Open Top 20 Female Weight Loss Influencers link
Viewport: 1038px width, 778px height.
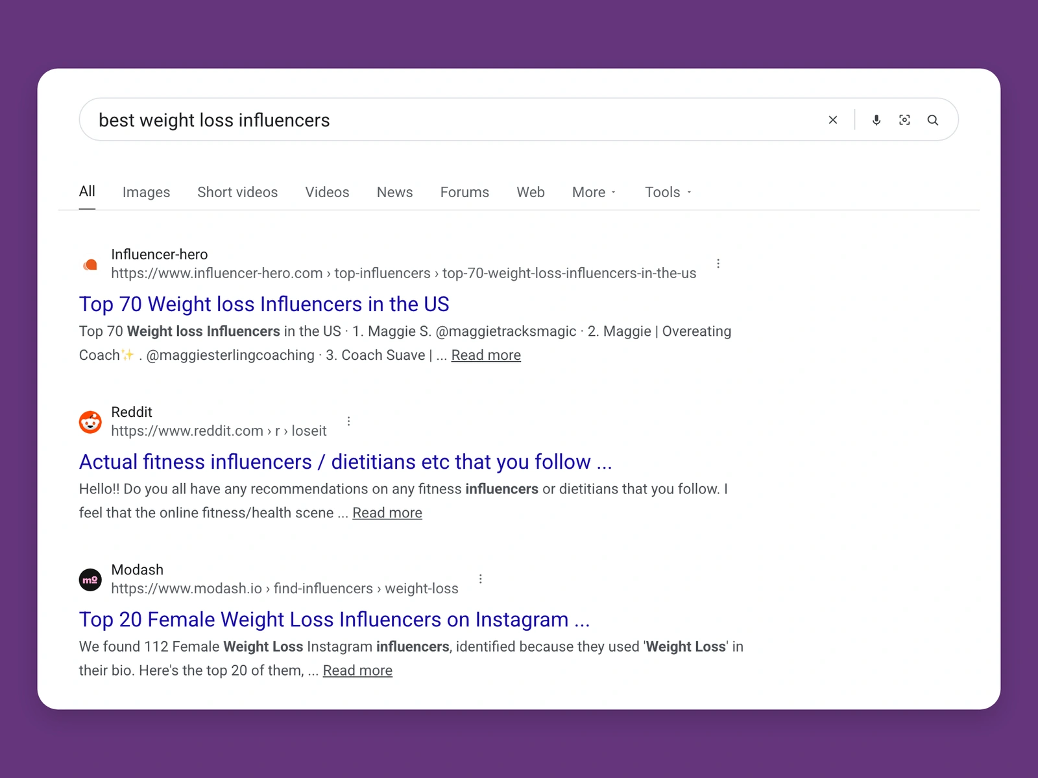tap(334, 619)
